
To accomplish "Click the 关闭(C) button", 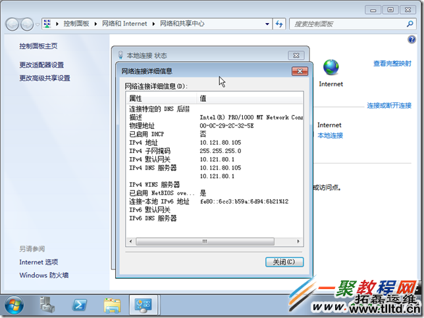I will pyautogui.click(x=284, y=262).
